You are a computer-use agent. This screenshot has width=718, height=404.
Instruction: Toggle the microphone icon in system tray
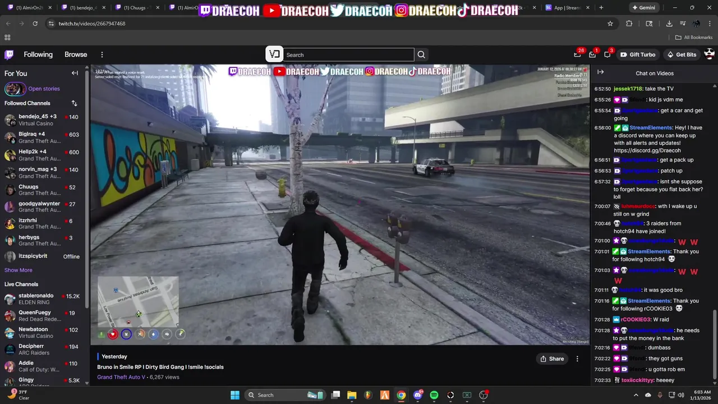pos(659,395)
